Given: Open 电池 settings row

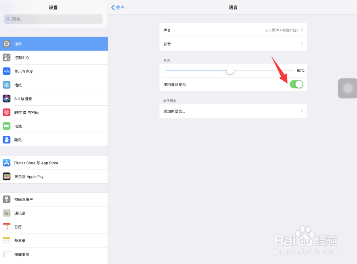Looking at the screenshot, I should 54,126.
